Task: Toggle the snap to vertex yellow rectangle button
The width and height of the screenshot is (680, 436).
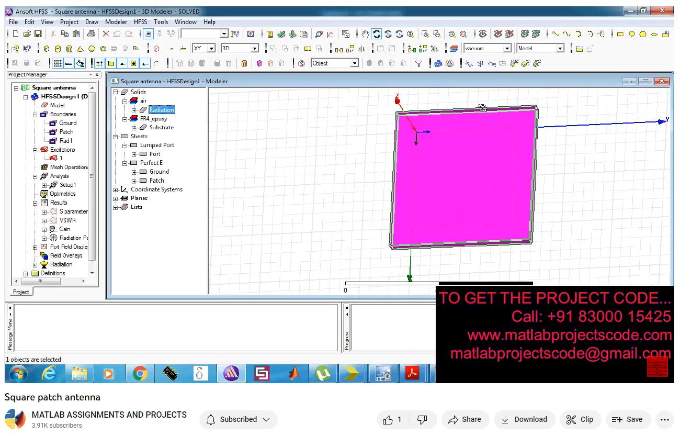Action: pyautogui.click(x=111, y=63)
